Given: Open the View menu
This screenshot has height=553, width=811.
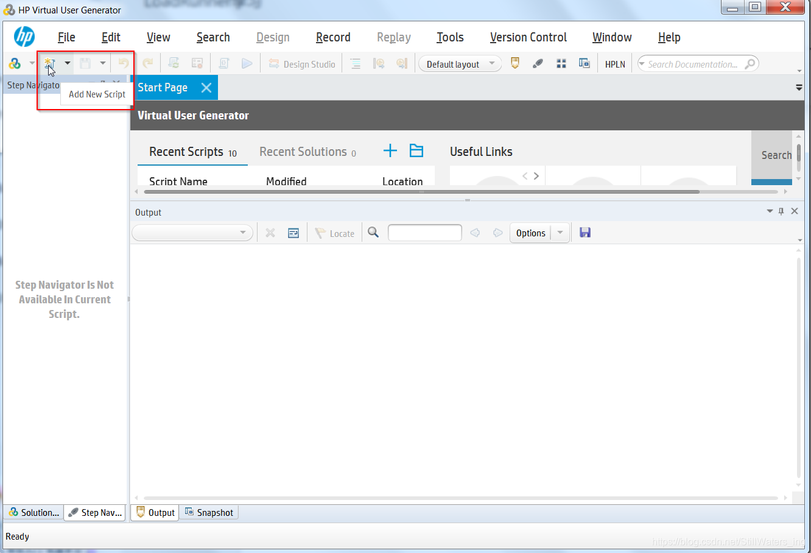Looking at the screenshot, I should [x=158, y=37].
